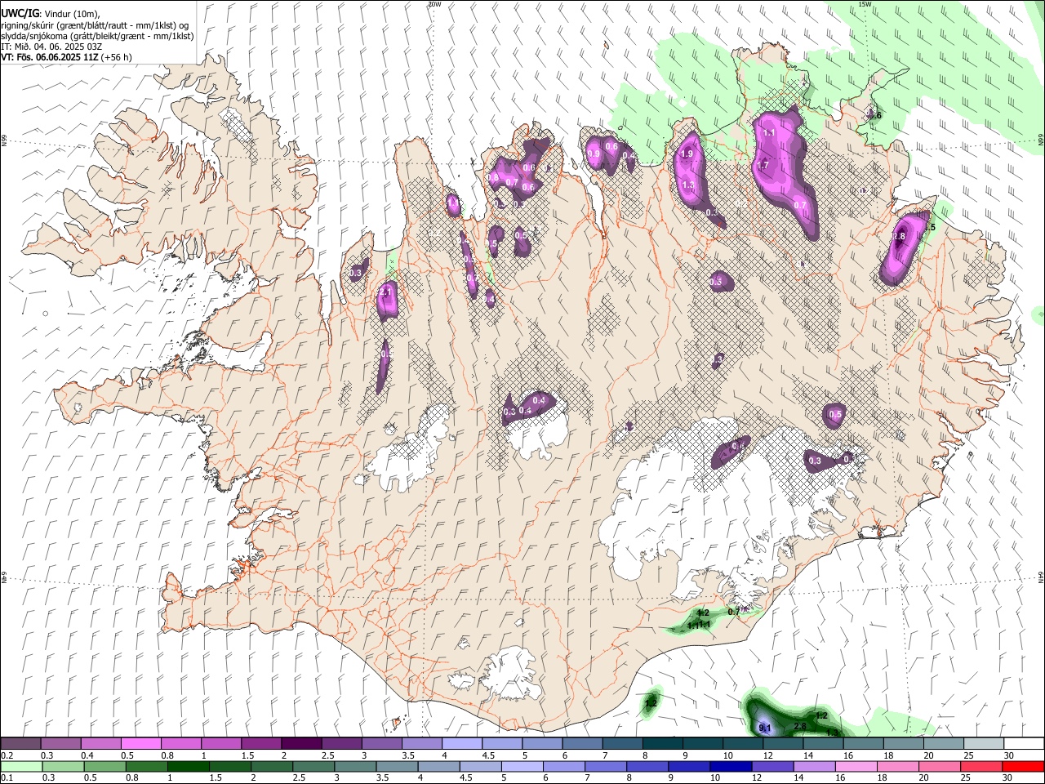Pick the darkest green 1 swatch in lower legend
1045x784 pixels.
pyautogui.click(x=188, y=766)
